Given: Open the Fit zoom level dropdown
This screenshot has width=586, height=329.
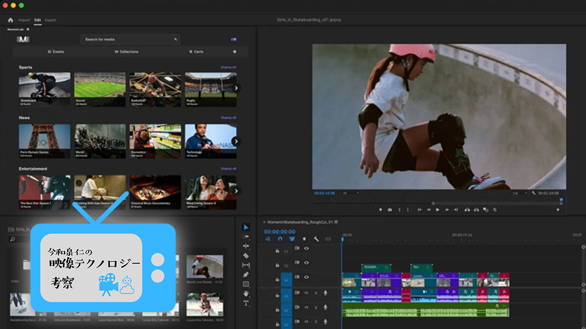Looking at the screenshot, I should (351, 193).
